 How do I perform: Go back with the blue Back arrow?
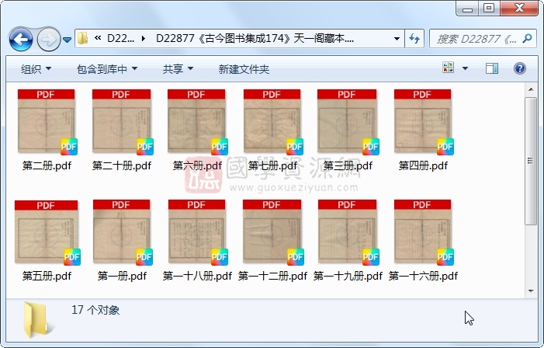coord(21,40)
